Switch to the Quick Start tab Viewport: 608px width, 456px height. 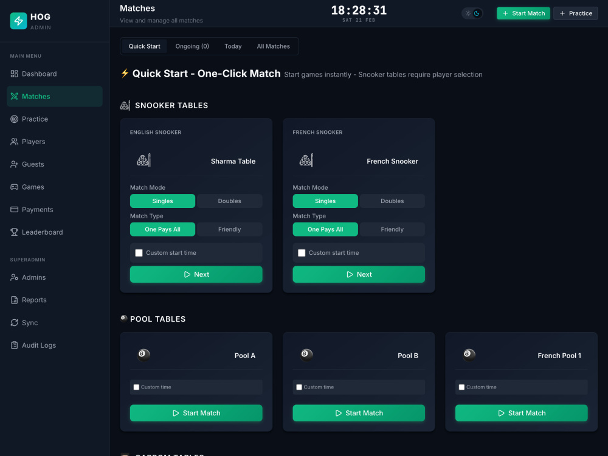pyautogui.click(x=144, y=46)
